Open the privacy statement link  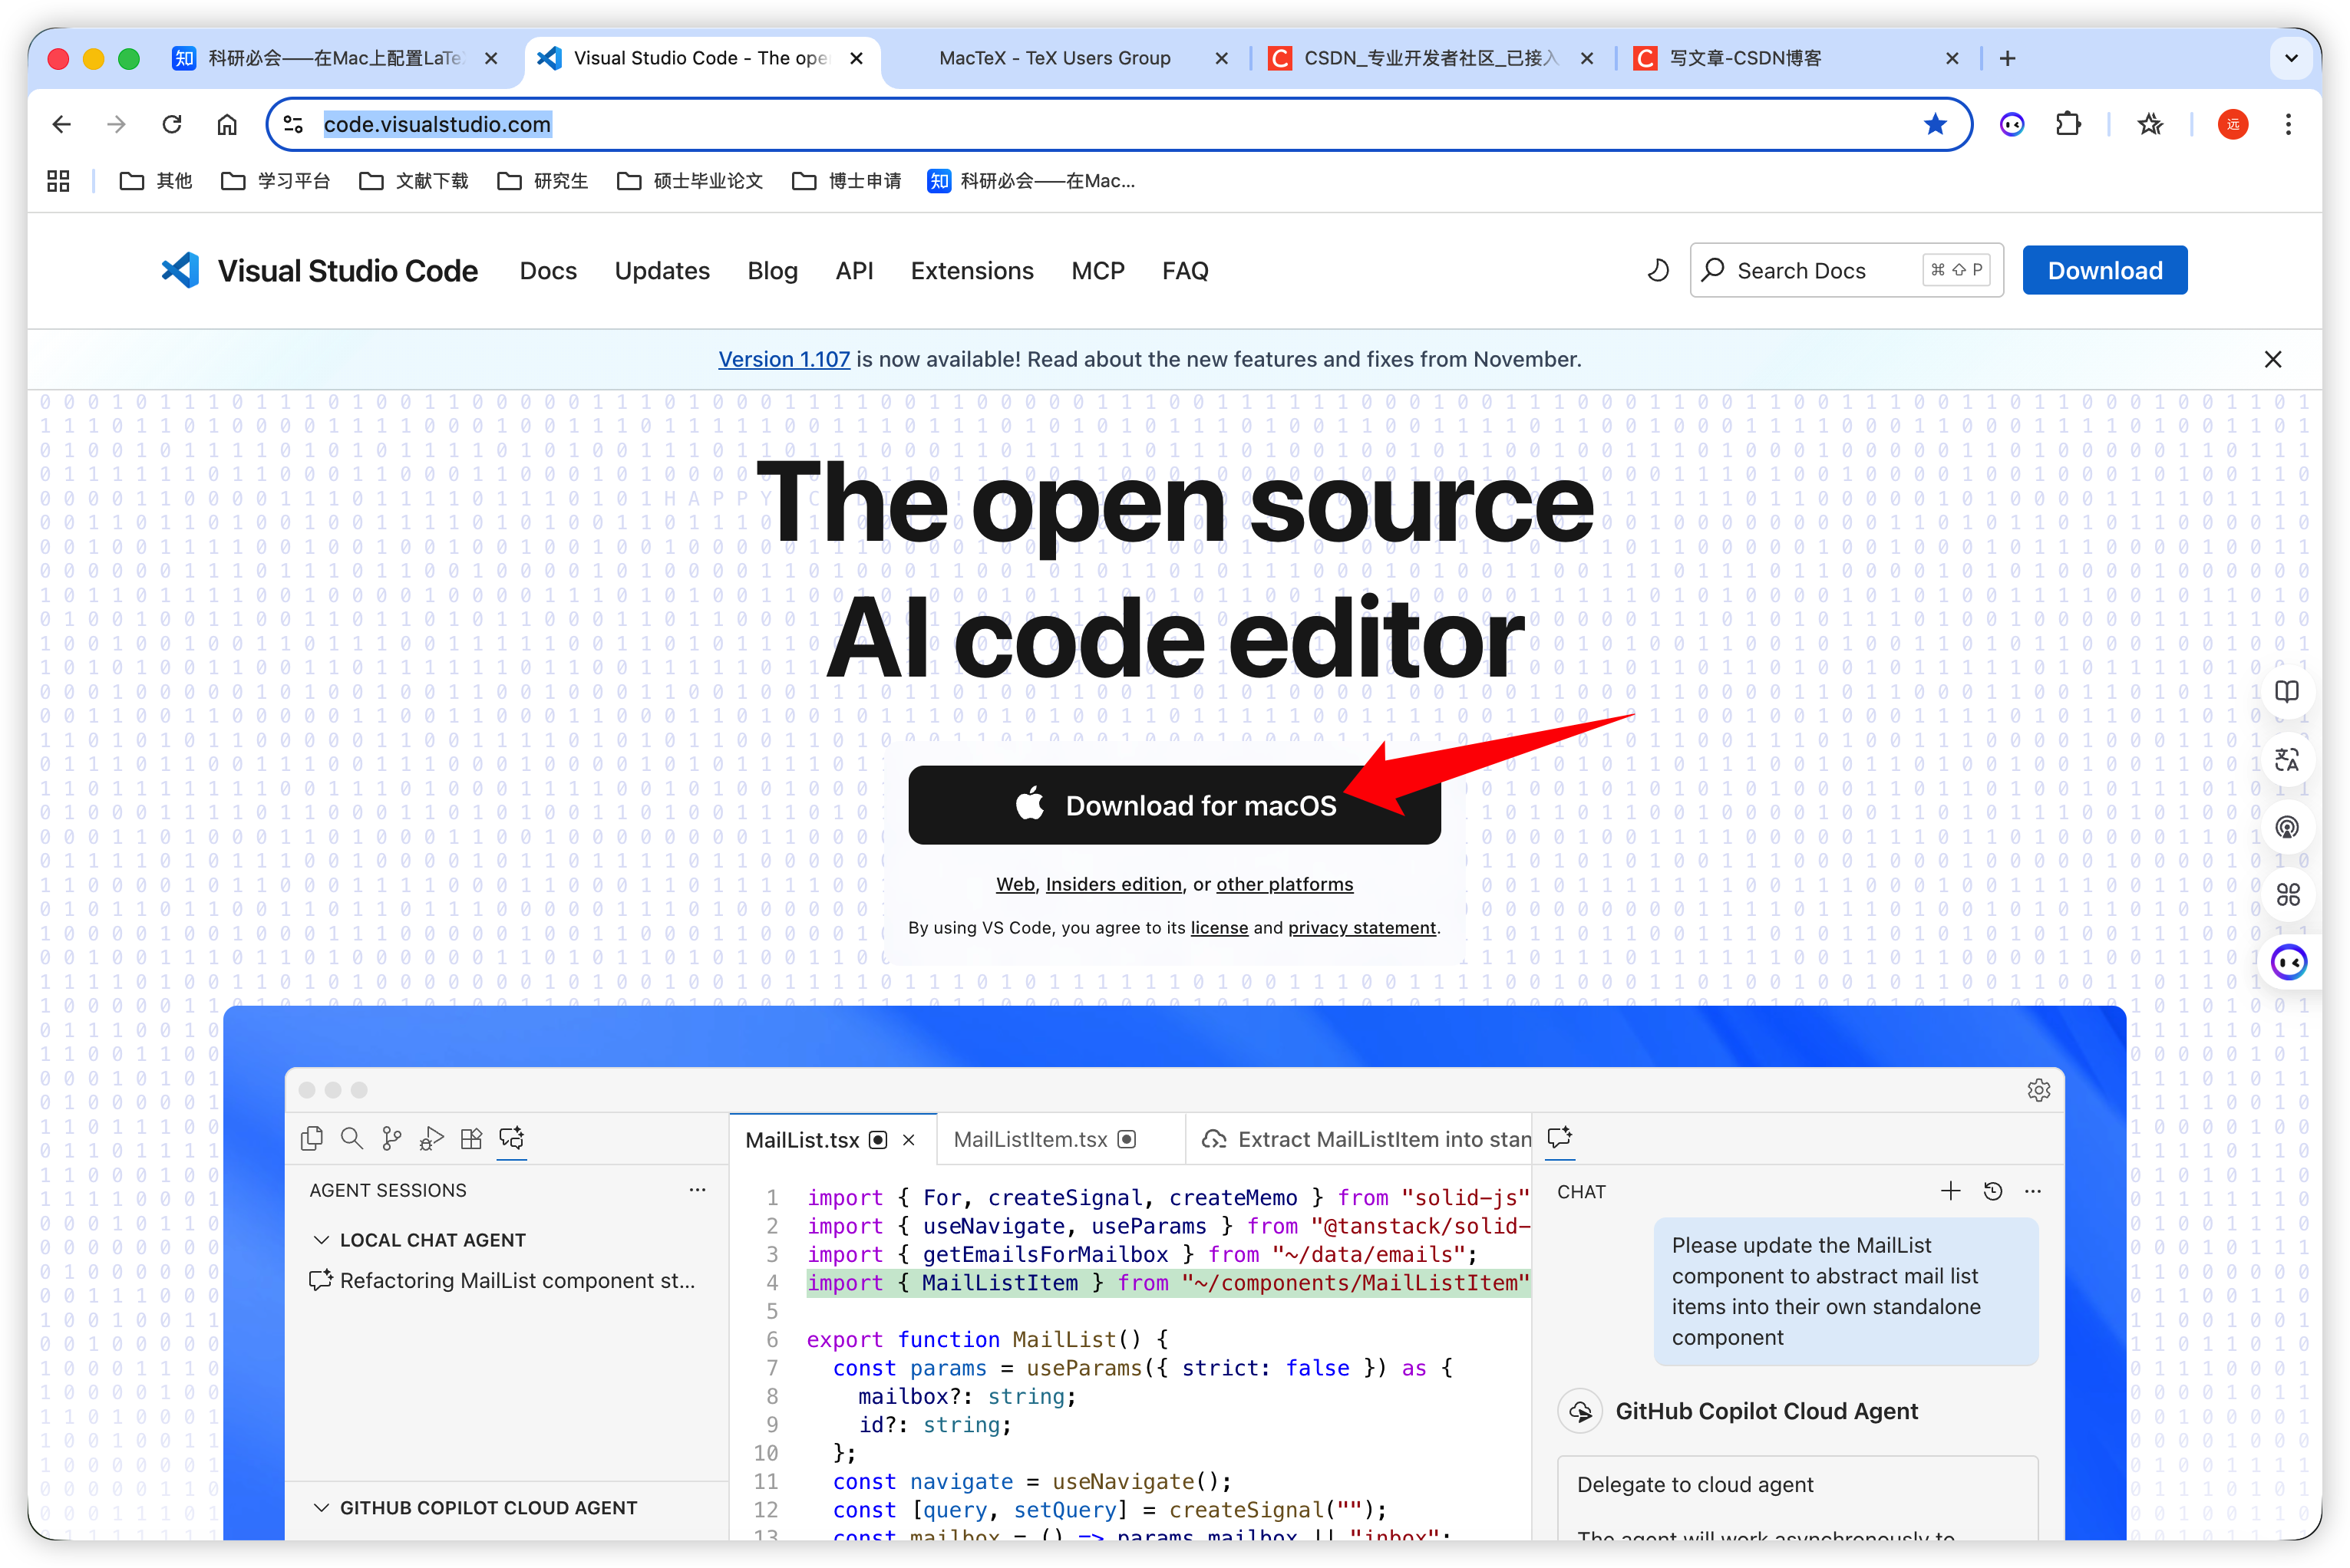coord(1361,928)
